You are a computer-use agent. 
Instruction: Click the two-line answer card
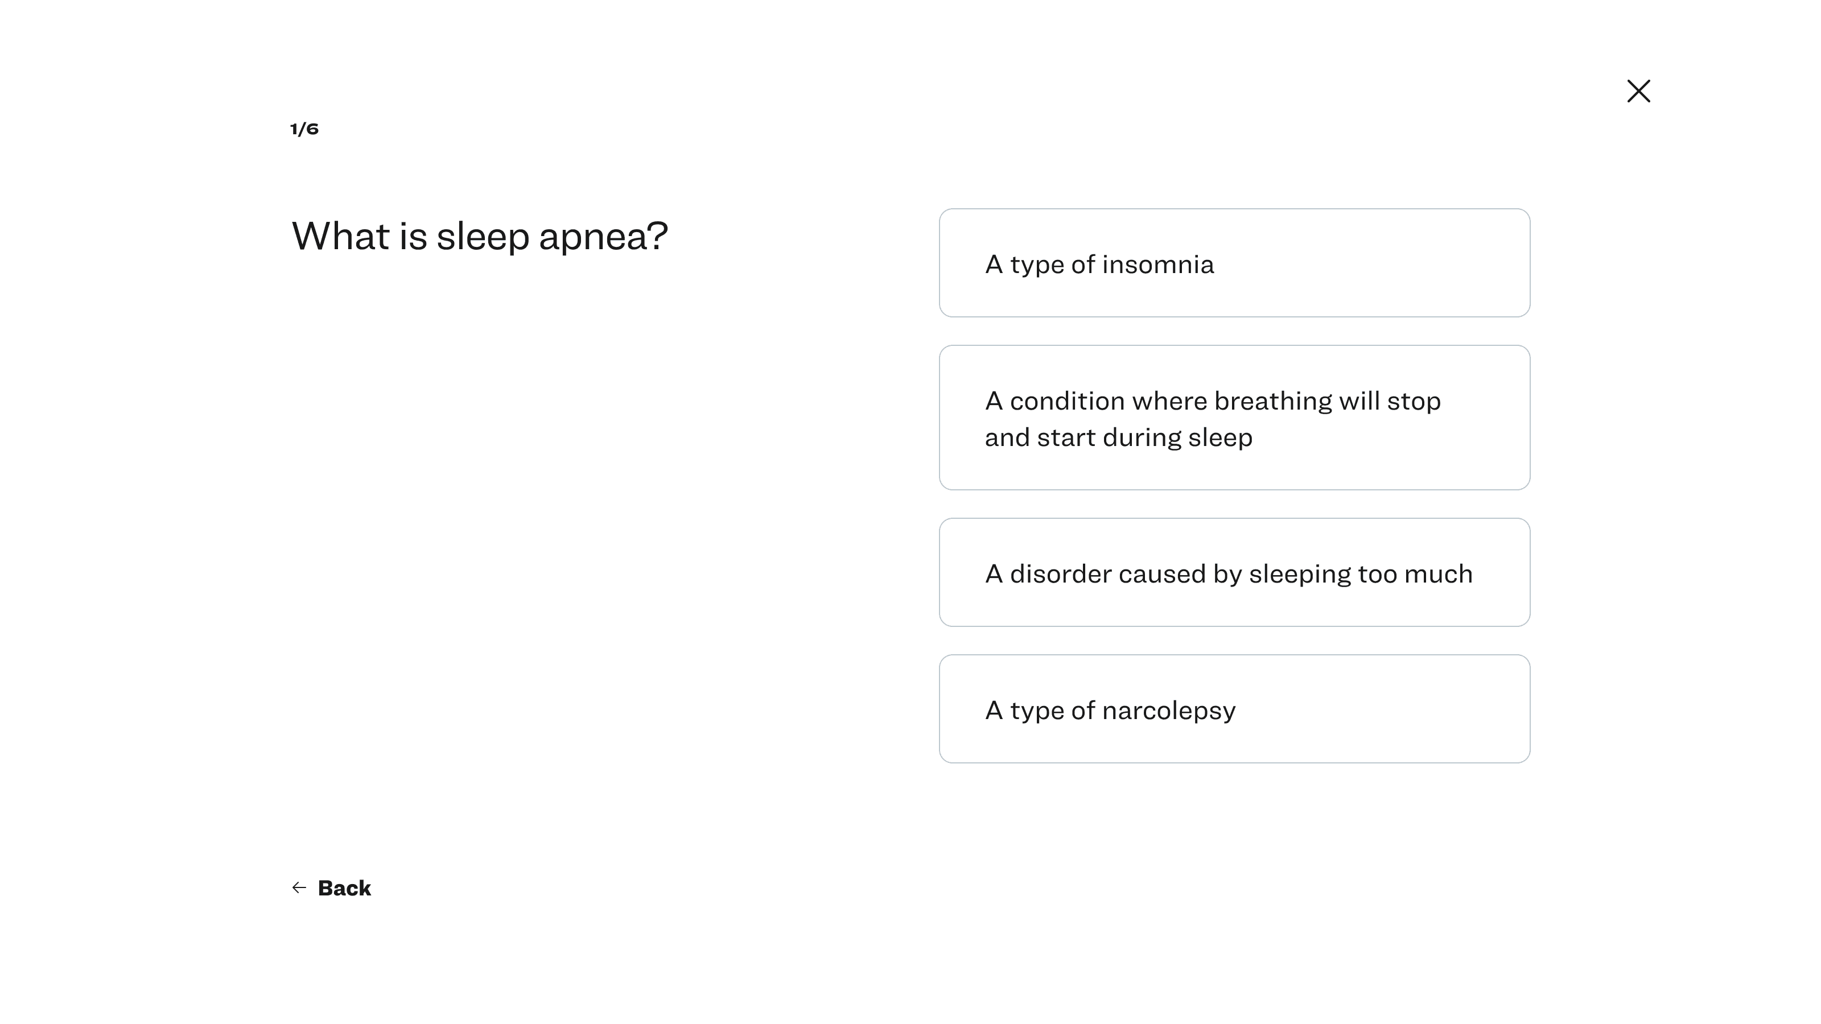[x=1234, y=418]
